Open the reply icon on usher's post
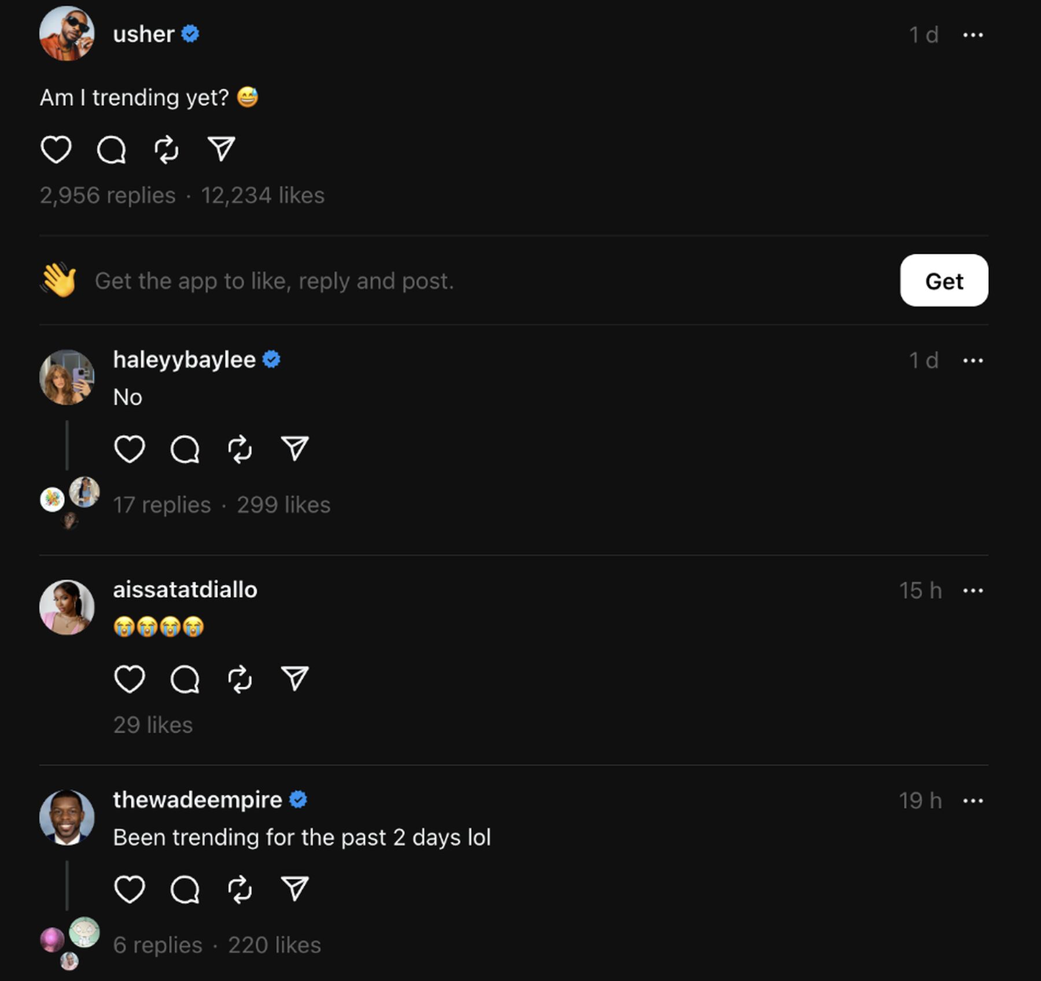The width and height of the screenshot is (1041, 981). (x=111, y=149)
